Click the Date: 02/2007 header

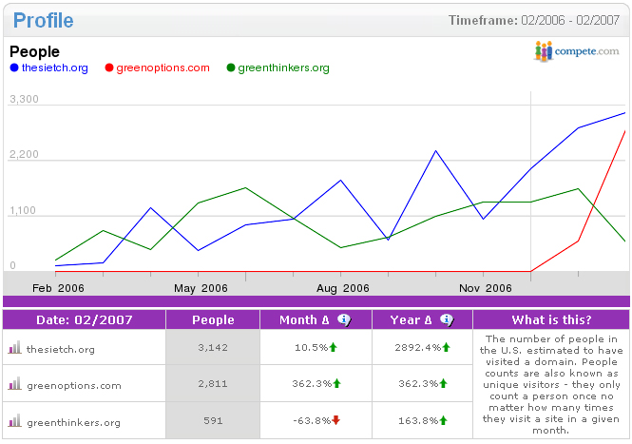click(x=85, y=319)
